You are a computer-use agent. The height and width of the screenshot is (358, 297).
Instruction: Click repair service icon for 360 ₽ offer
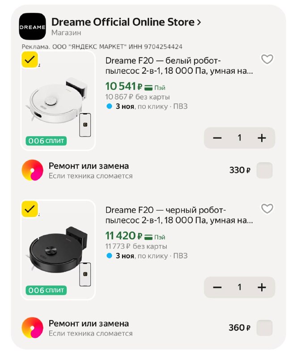click(x=32, y=328)
